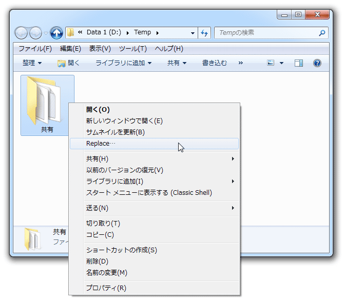Choose 削除(D) in context menu
Image resolution: width=345 pixels, height=302 pixels.
[154, 261]
